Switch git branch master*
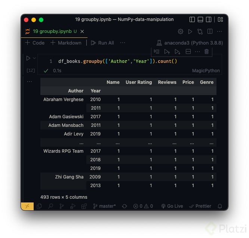This screenshot has height=238, width=249. pos(104,206)
